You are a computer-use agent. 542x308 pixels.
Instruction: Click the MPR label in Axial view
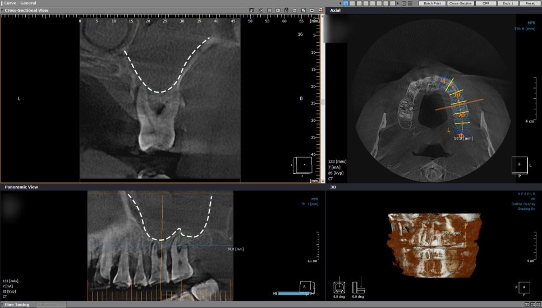(x=531, y=23)
